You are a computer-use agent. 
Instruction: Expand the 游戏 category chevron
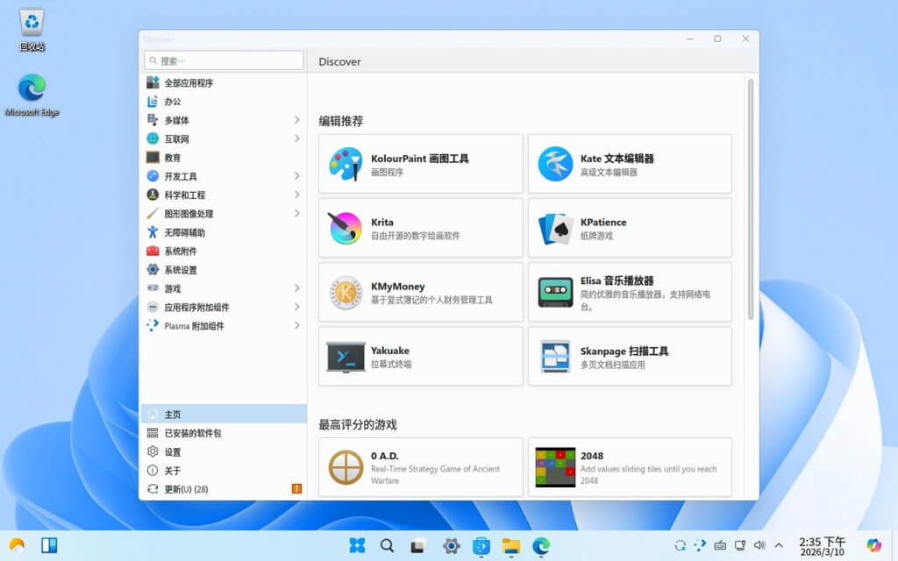pyautogui.click(x=296, y=288)
